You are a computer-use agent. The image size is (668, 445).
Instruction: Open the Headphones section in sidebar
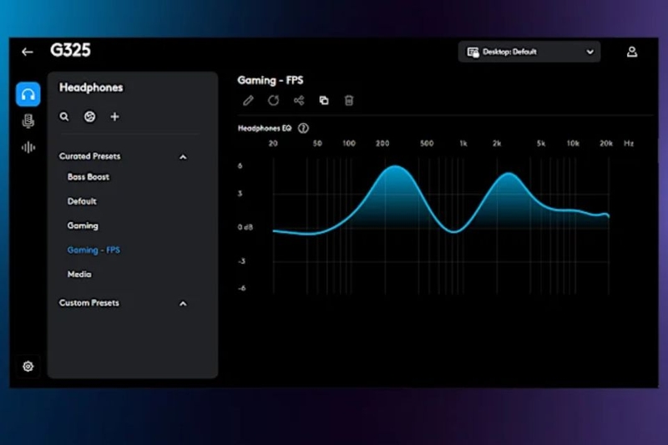click(28, 94)
